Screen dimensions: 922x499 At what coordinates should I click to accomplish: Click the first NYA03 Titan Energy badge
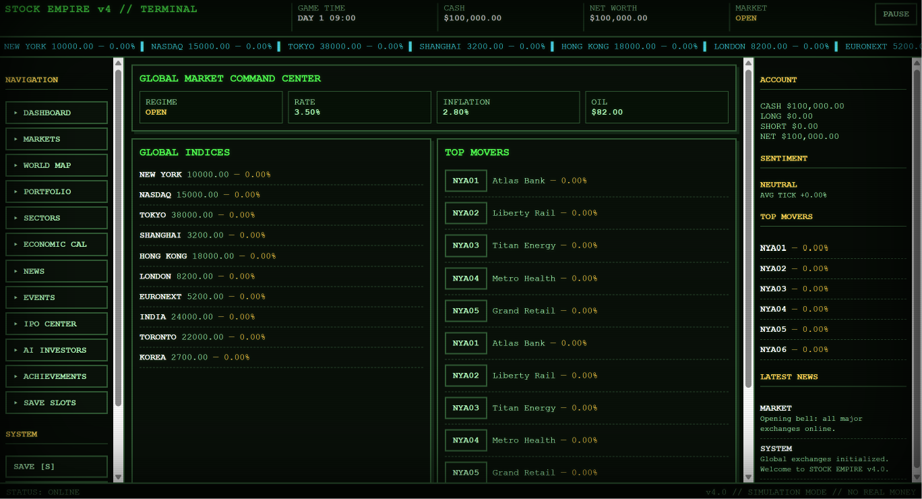click(466, 245)
